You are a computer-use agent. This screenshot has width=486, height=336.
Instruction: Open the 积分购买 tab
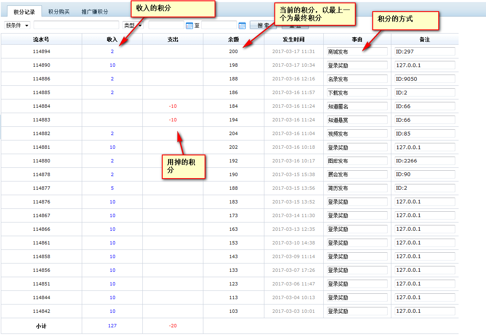[59, 12]
